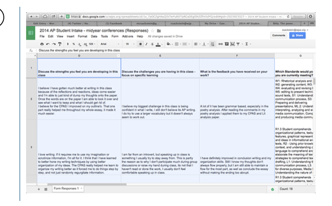Screen dimensions: 332x206
Task: Open iCloud tabs in Safari
Action: pyautogui.click(x=45, y=17)
